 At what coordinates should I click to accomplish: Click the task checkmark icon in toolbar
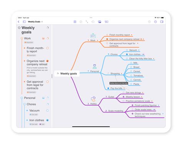81,22
